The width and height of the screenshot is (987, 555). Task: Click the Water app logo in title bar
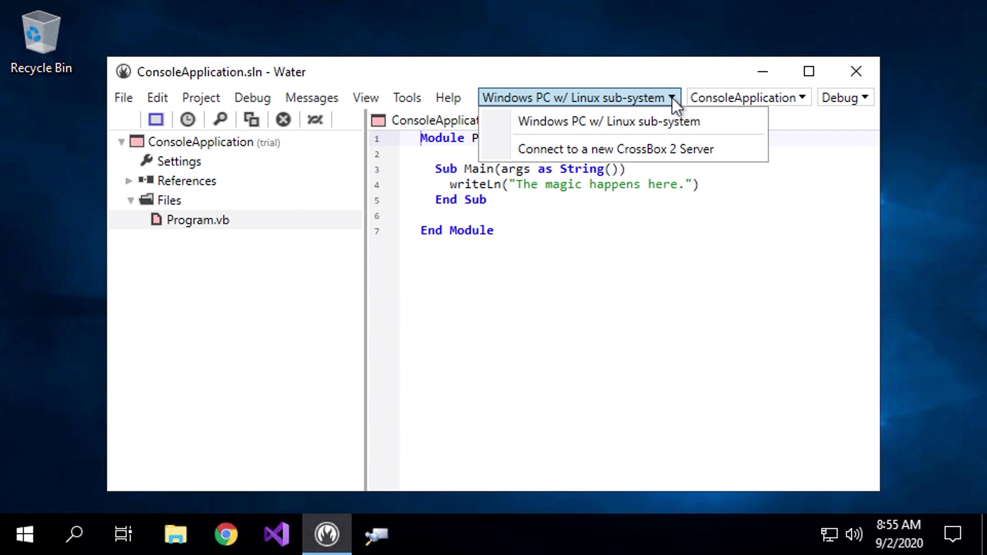123,71
